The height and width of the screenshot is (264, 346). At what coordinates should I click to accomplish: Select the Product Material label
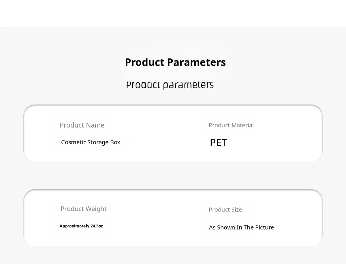[x=231, y=125]
